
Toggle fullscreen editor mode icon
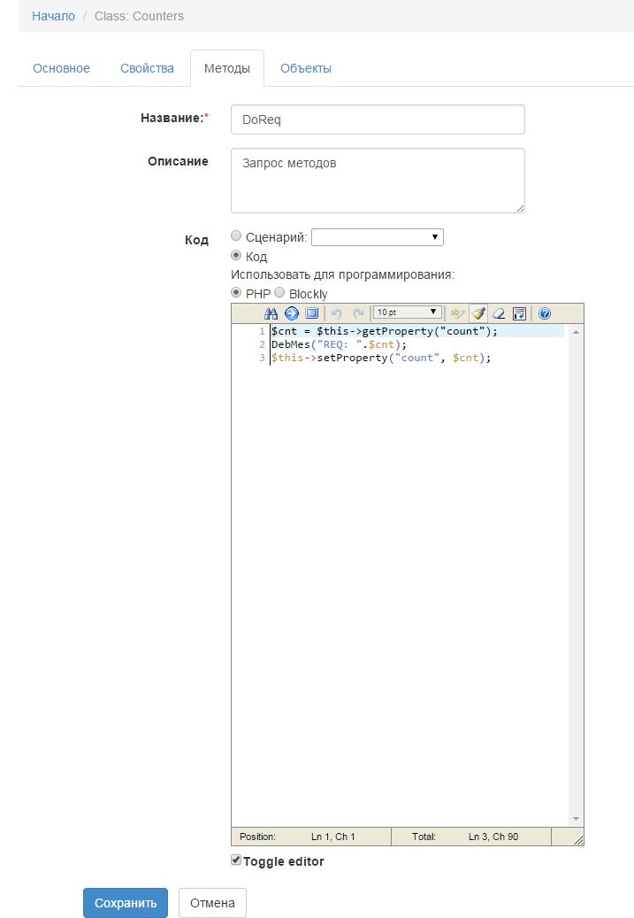click(312, 313)
